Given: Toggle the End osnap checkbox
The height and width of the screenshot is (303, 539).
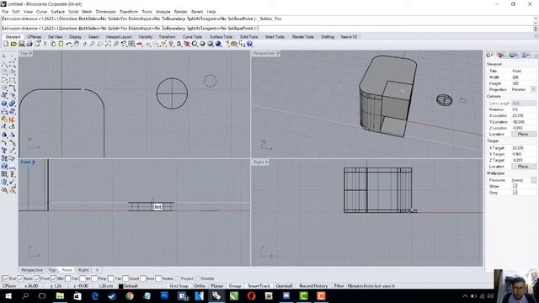Looking at the screenshot, I should click(5, 279).
